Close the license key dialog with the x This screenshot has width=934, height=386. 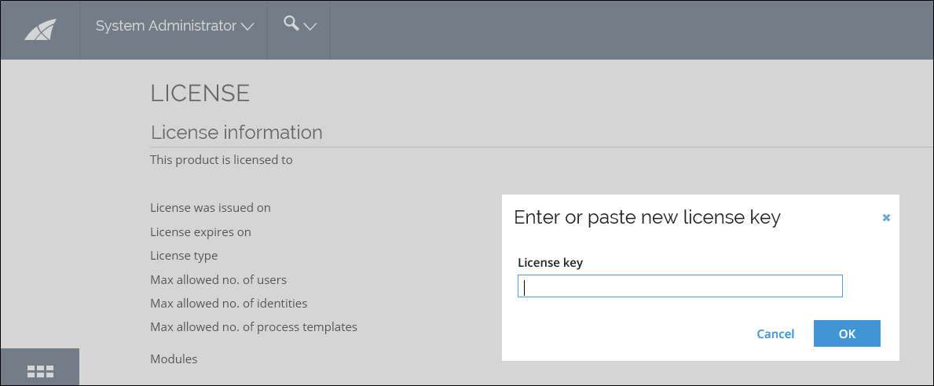[886, 217]
